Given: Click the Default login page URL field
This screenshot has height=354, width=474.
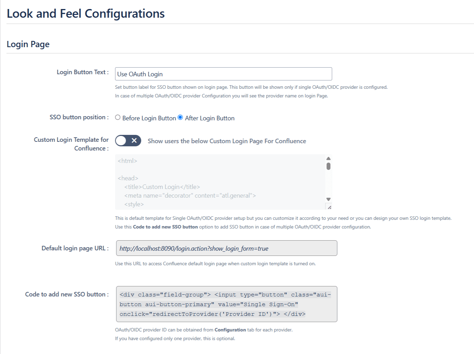Looking at the screenshot, I should click(226, 248).
